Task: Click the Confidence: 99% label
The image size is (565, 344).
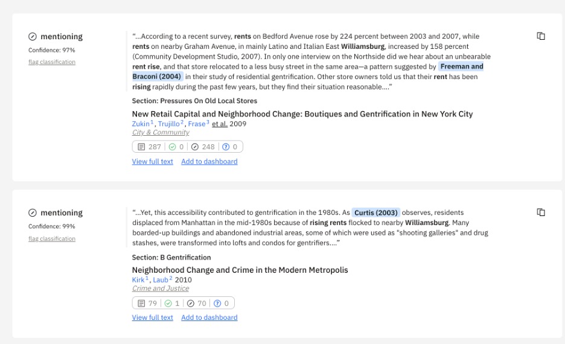Action: coord(52,226)
